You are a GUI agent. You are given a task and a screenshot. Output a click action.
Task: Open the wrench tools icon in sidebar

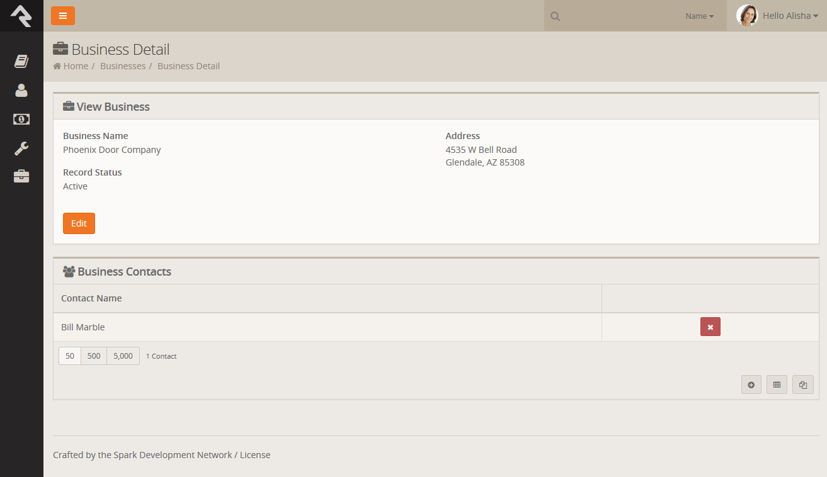21,149
